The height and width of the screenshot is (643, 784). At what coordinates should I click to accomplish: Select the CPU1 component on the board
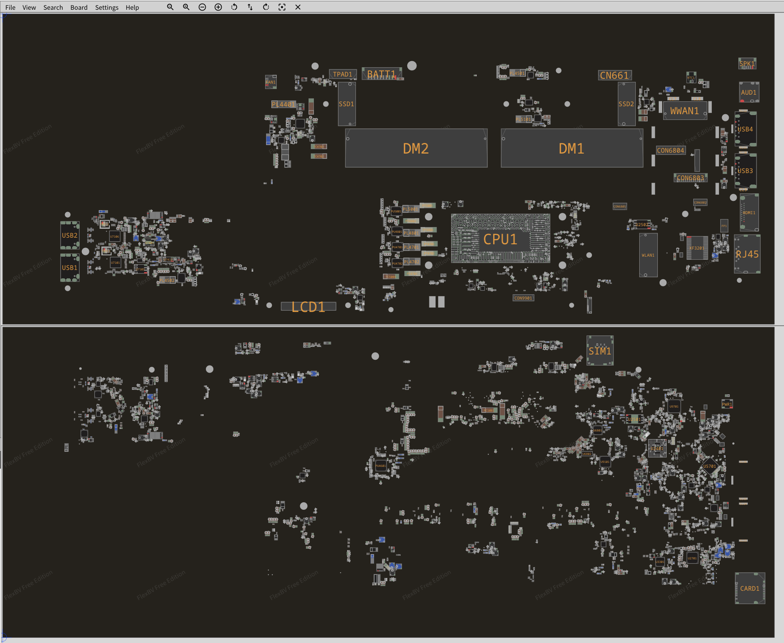pos(500,239)
